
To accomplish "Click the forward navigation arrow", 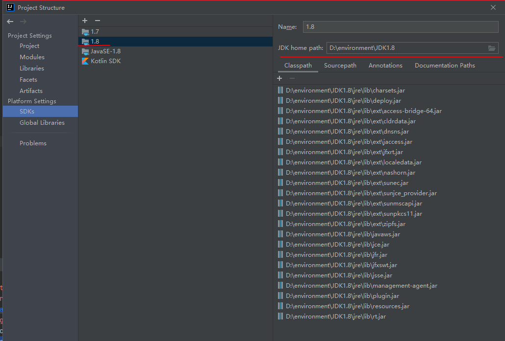I will point(23,21).
